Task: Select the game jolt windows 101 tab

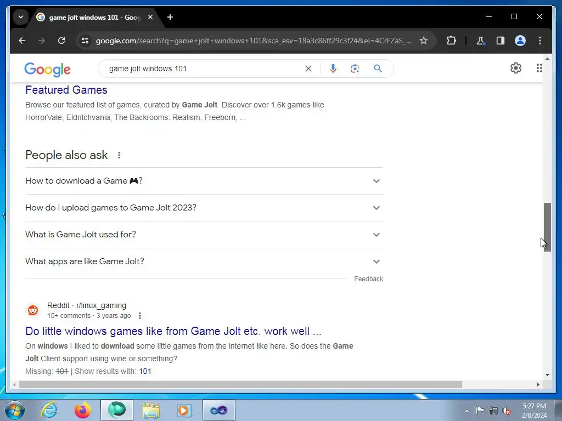Action: point(95,17)
